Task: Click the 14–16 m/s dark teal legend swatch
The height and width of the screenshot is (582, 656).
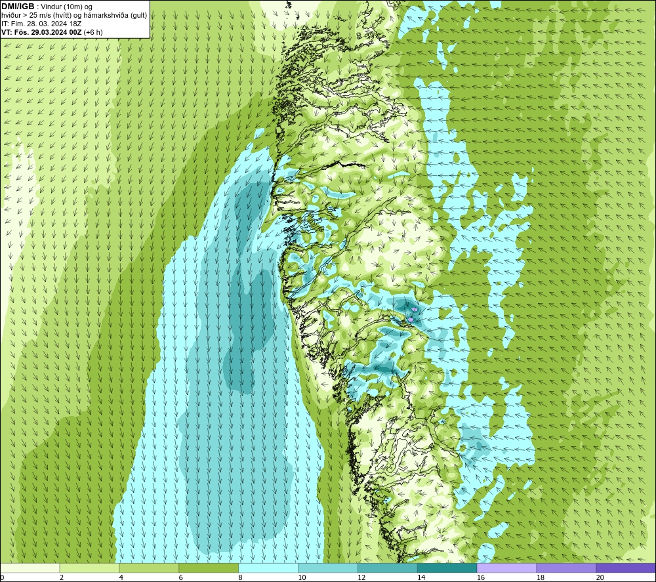Action: (447, 568)
